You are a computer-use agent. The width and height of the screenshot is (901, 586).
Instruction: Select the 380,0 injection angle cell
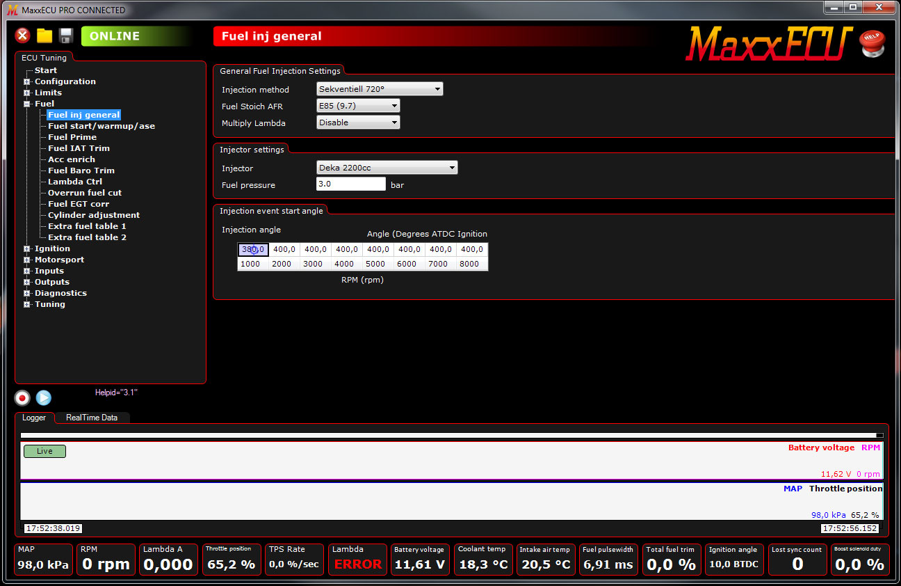click(x=253, y=250)
